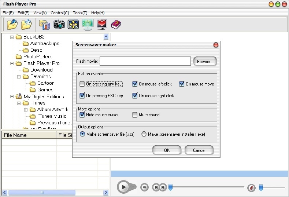Click the full screen arrows toolbar icon
Image resolution: width=289 pixels, height=197 pixels.
click(x=73, y=24)
